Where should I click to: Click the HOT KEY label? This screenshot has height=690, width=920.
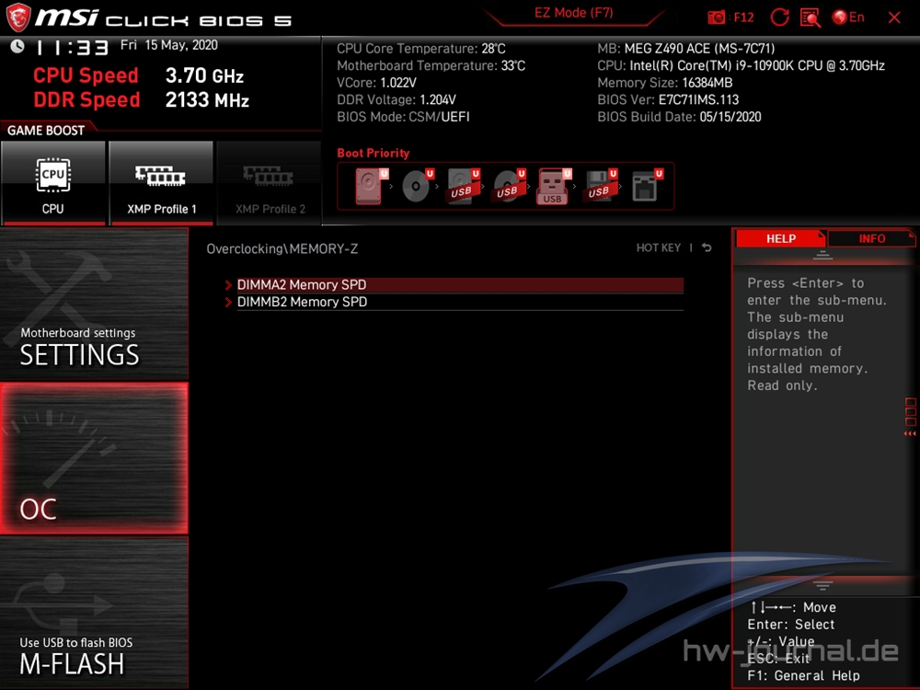click(x=659, y=247)
